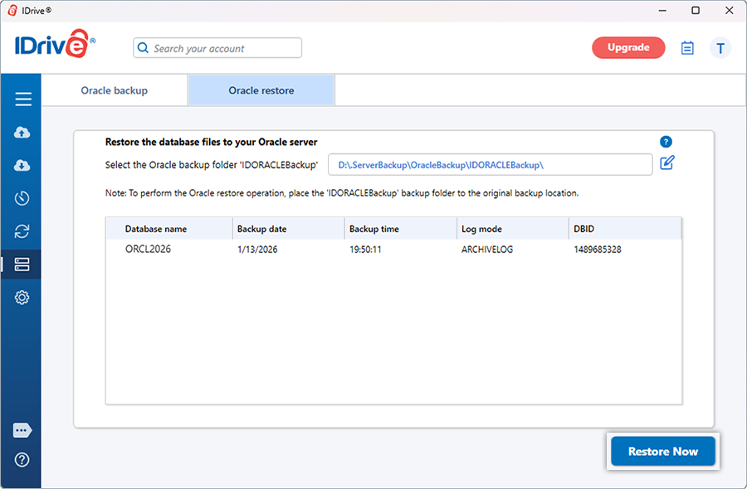Select the Oracle restore tab
The height and width of the screenshot is (489, 747).
click(261, 90)
